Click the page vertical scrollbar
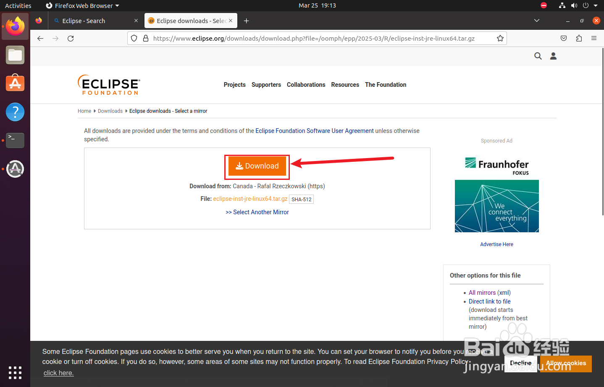The width and height of the screenshot is (604, 387). (x=602, y=132)
